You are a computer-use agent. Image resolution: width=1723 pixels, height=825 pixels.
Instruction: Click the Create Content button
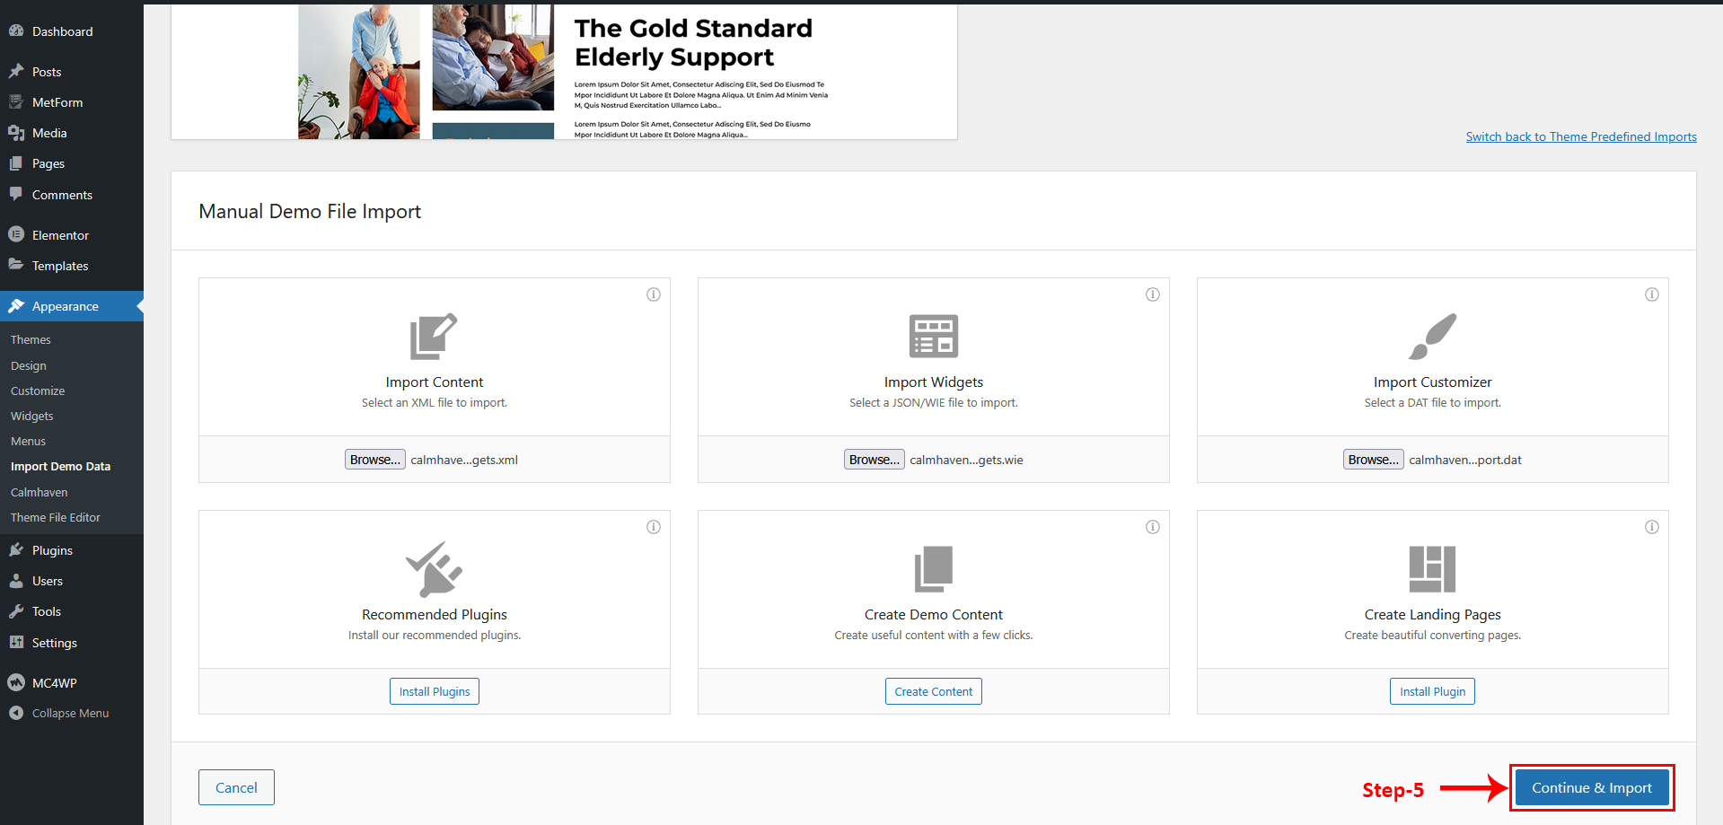pyautogui.click(x=933, y=692)
